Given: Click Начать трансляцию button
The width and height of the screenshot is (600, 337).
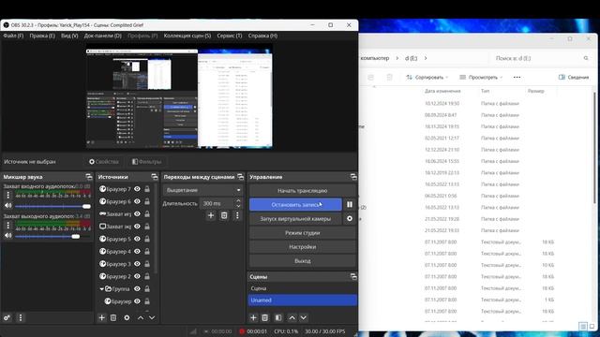Looking at the screenshot, I should click(302, 190).
